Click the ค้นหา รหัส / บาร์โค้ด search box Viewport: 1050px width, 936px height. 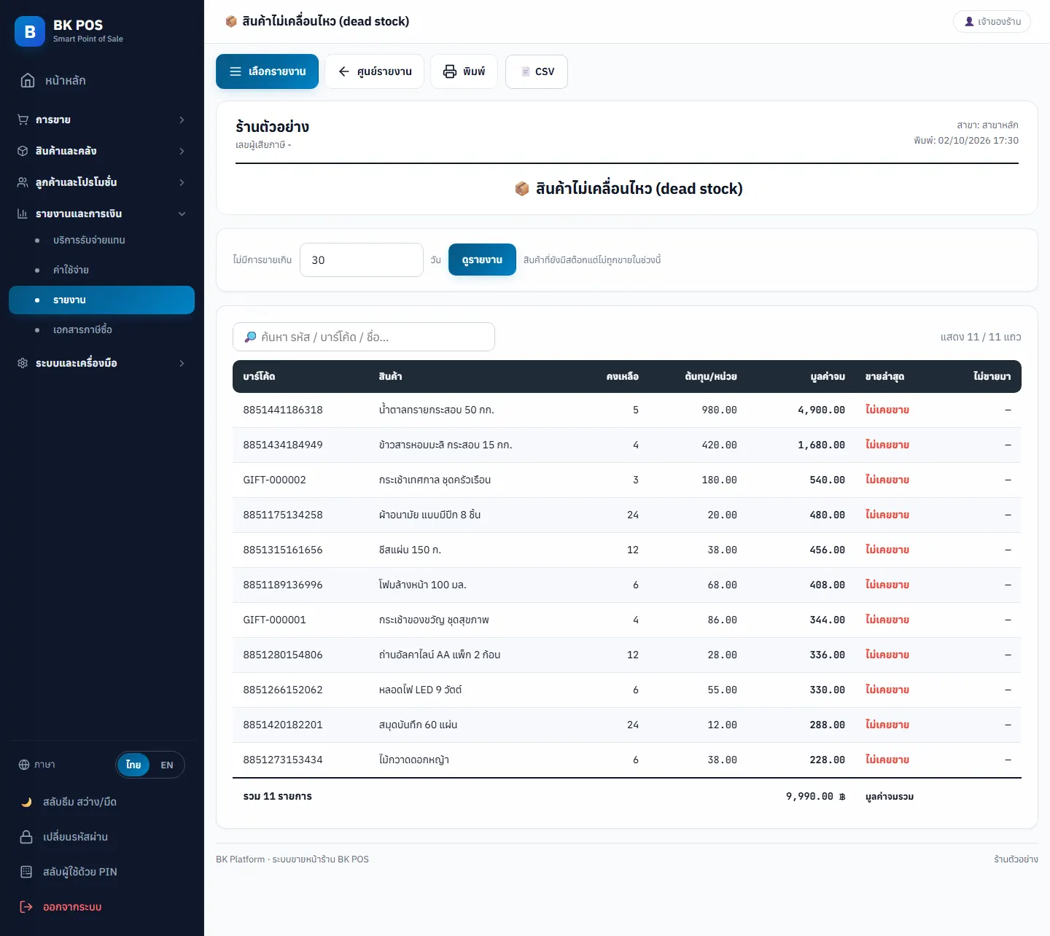point(364,337)
